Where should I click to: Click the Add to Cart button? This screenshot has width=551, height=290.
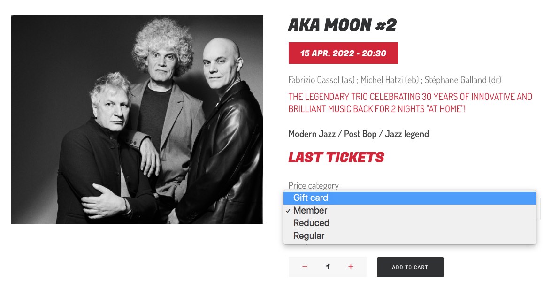coord(410,267)
